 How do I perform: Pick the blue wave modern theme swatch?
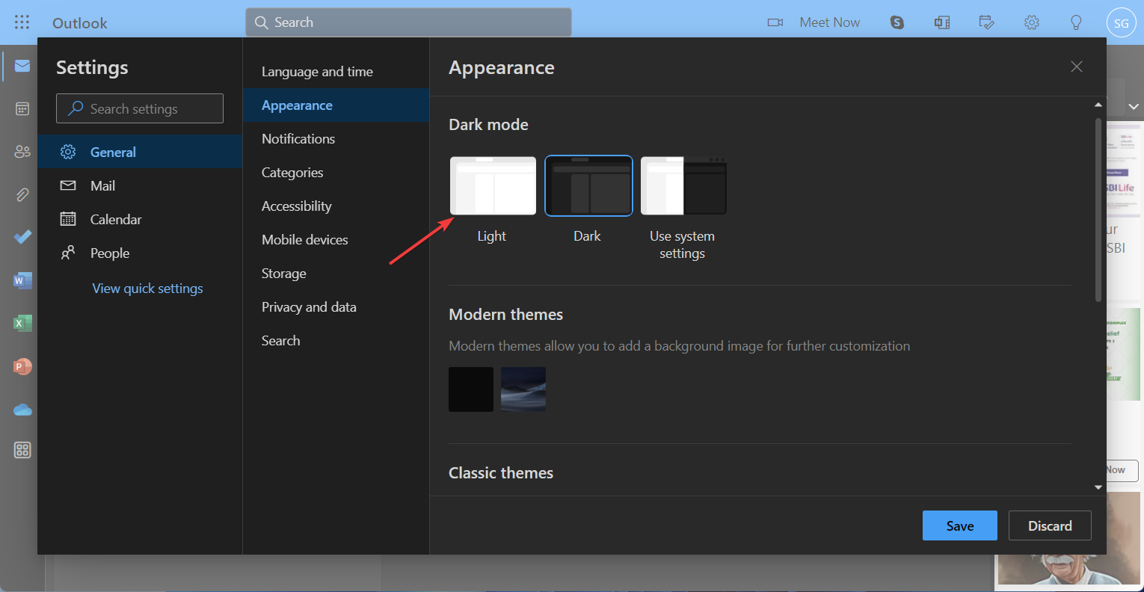click(x=523, y=389)
